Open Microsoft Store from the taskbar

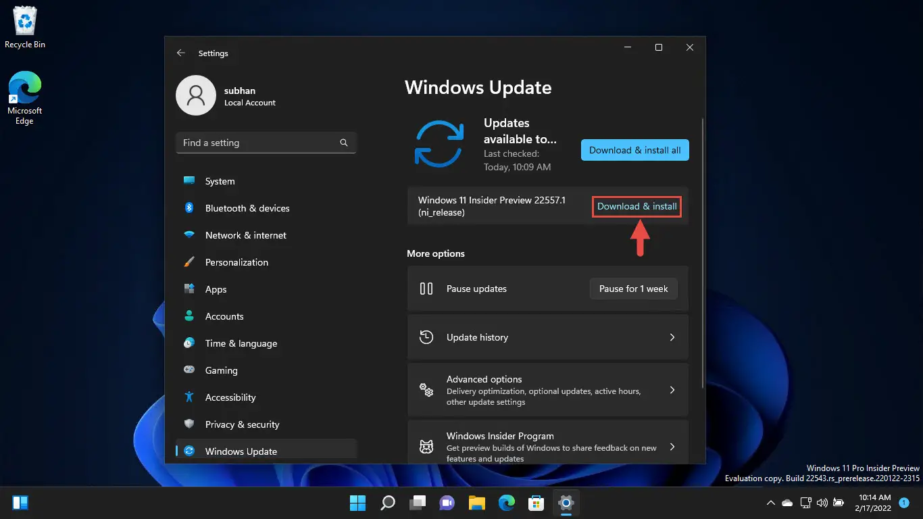(537, 503)
